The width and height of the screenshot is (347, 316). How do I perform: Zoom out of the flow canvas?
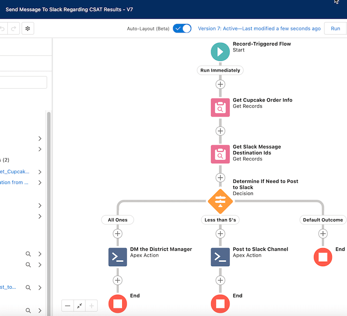68,306
